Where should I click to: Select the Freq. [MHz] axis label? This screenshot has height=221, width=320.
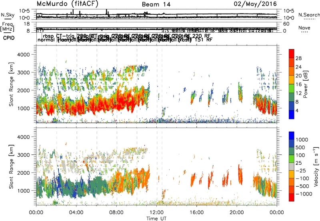click(7, 27)
